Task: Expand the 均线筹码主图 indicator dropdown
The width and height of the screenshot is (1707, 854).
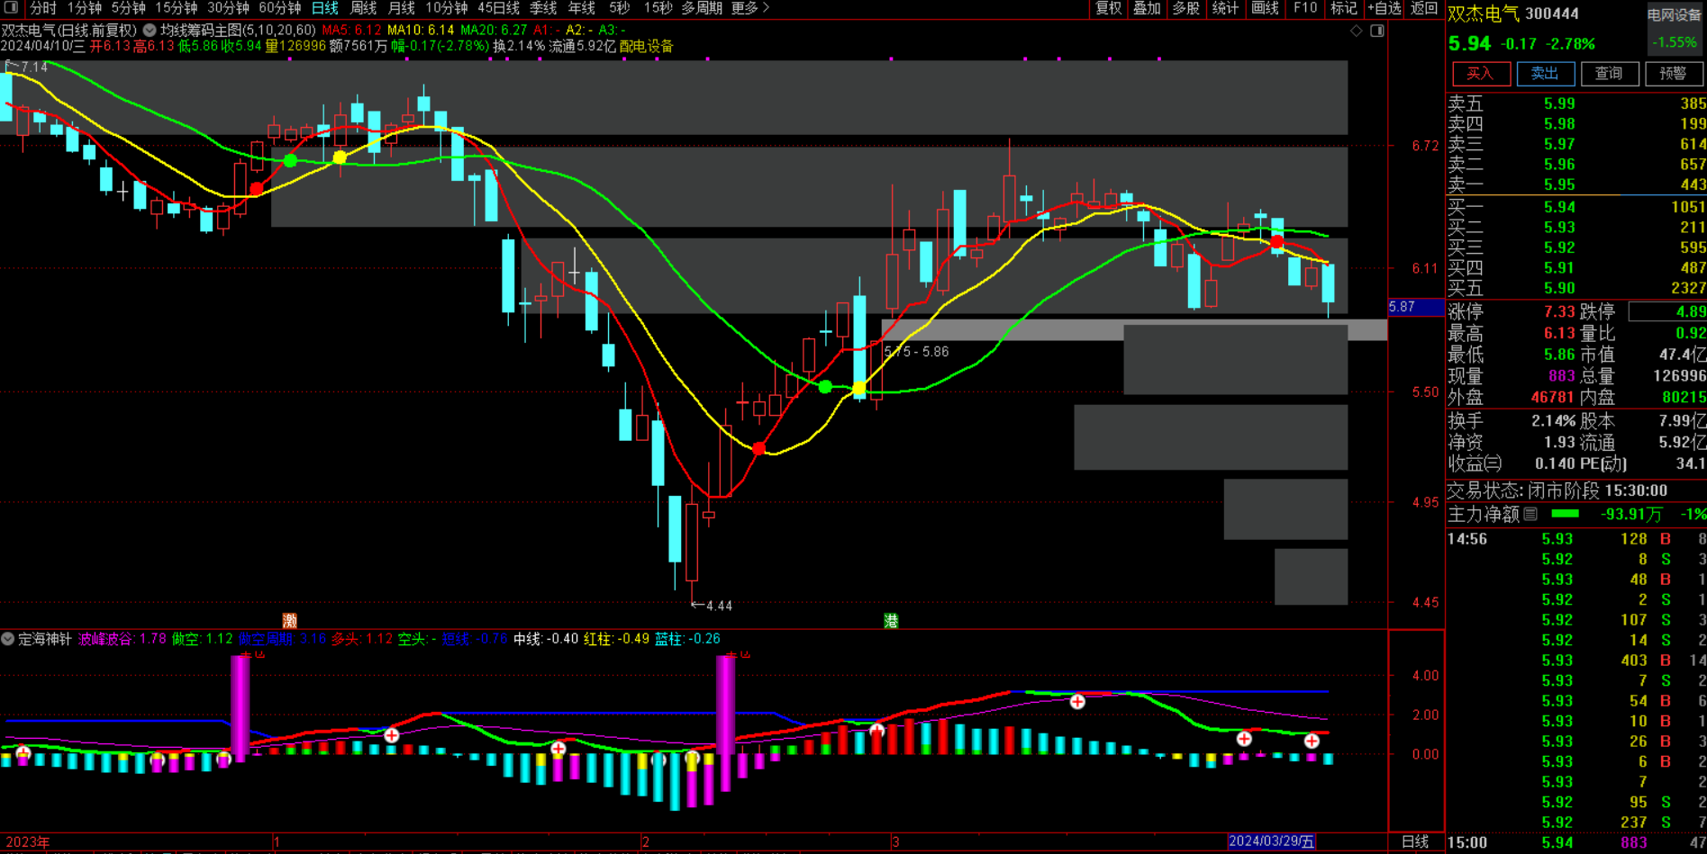Action: pos(150,31)
